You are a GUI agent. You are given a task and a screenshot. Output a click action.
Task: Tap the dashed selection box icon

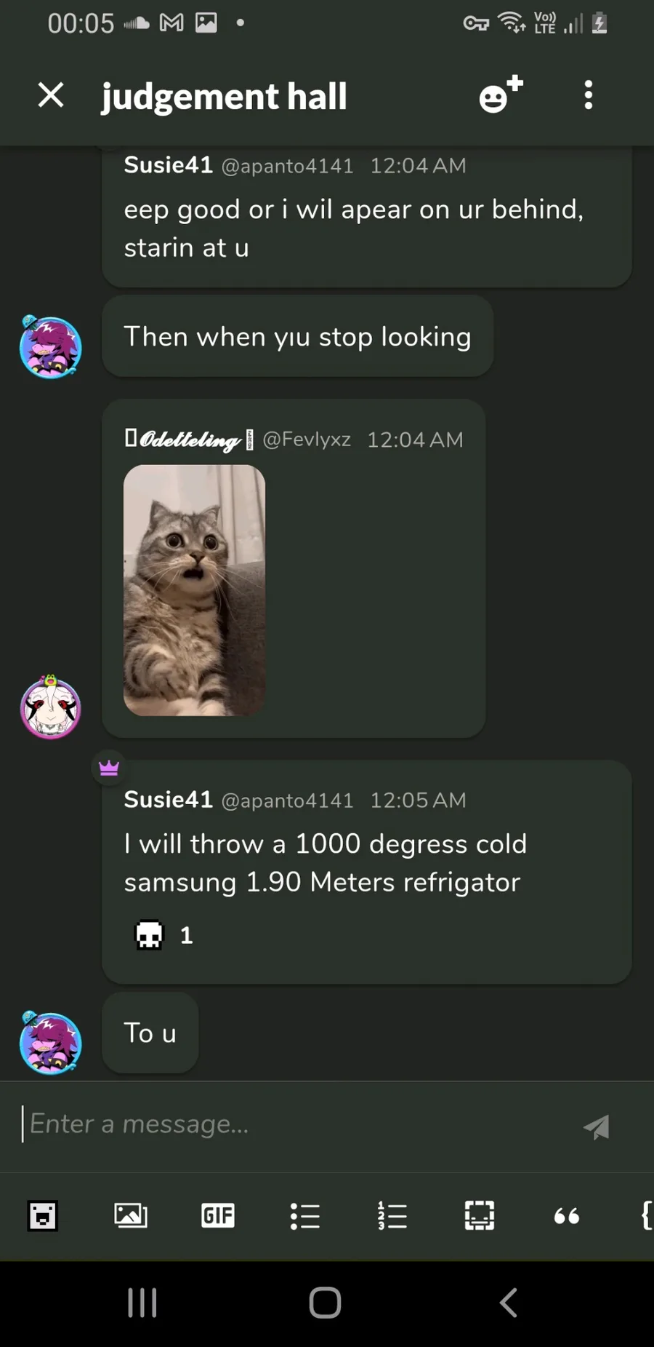tap(480, 1215)
